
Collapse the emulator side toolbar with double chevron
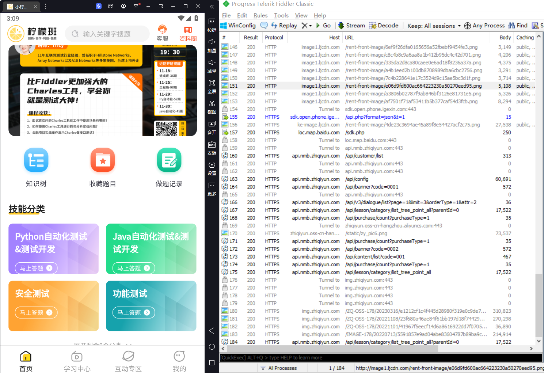[x=212, y=6]
